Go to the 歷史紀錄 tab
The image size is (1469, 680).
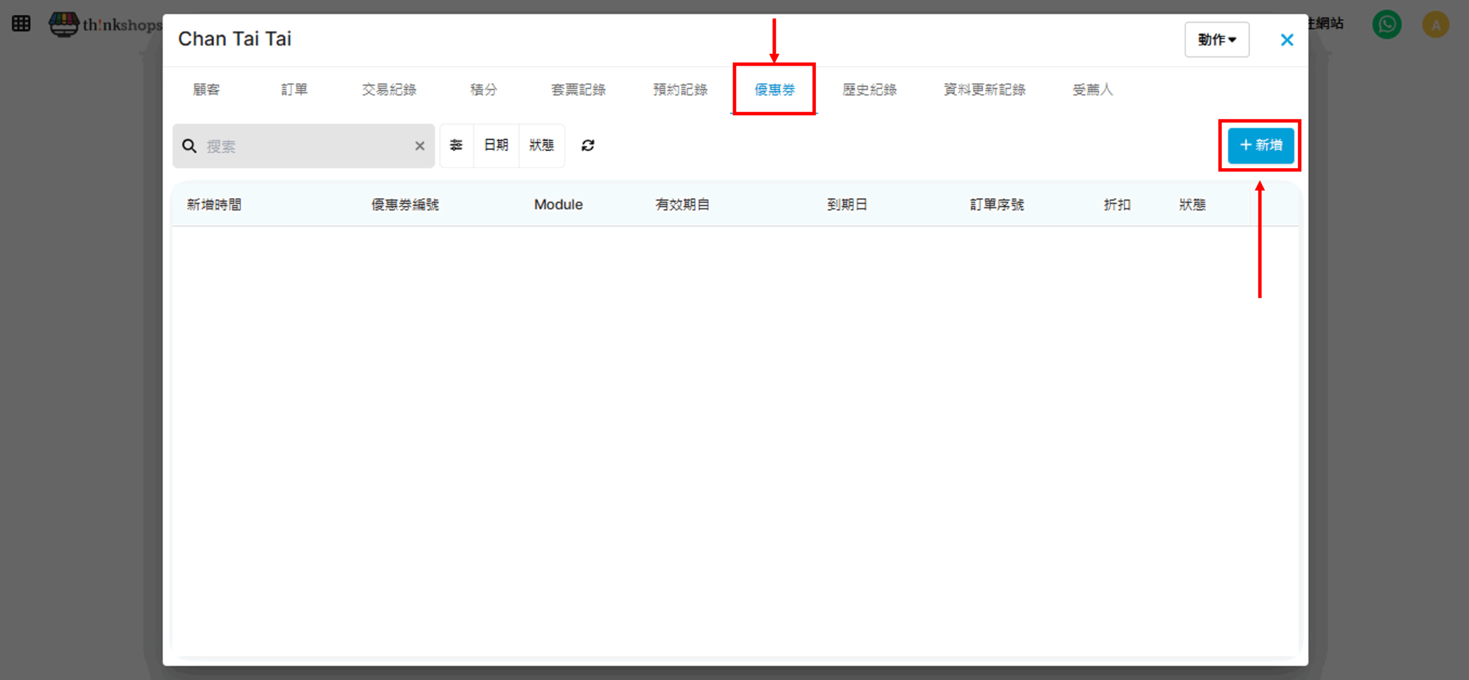(x=869, y=90)
